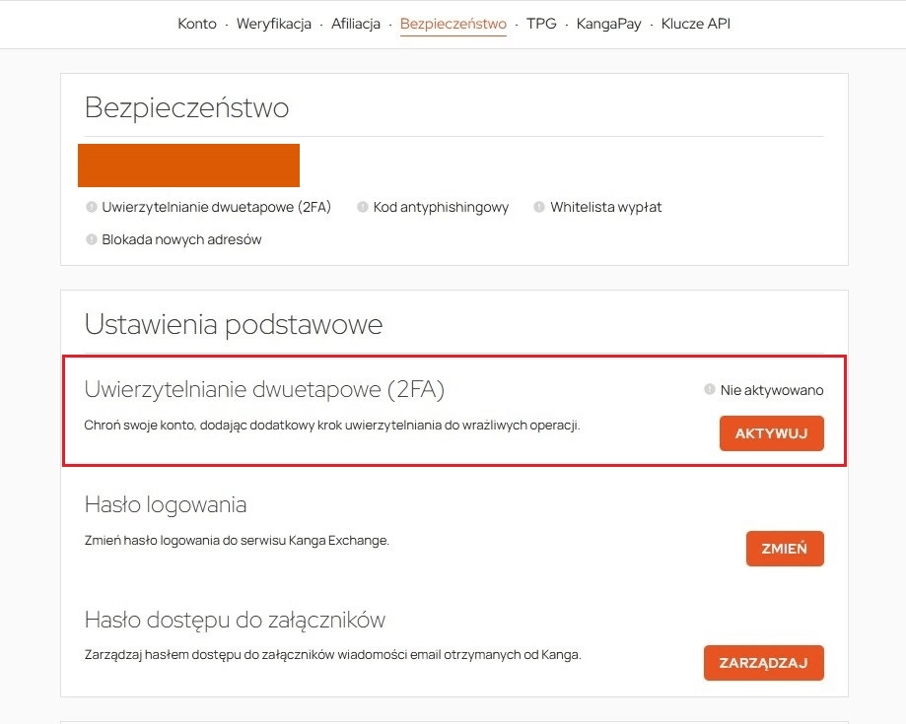Image resolution: width=906 pixels, height=724 pixels.
Task: Click the info icon beside Whitelista wypłat
Action: [x=539, y=207]
